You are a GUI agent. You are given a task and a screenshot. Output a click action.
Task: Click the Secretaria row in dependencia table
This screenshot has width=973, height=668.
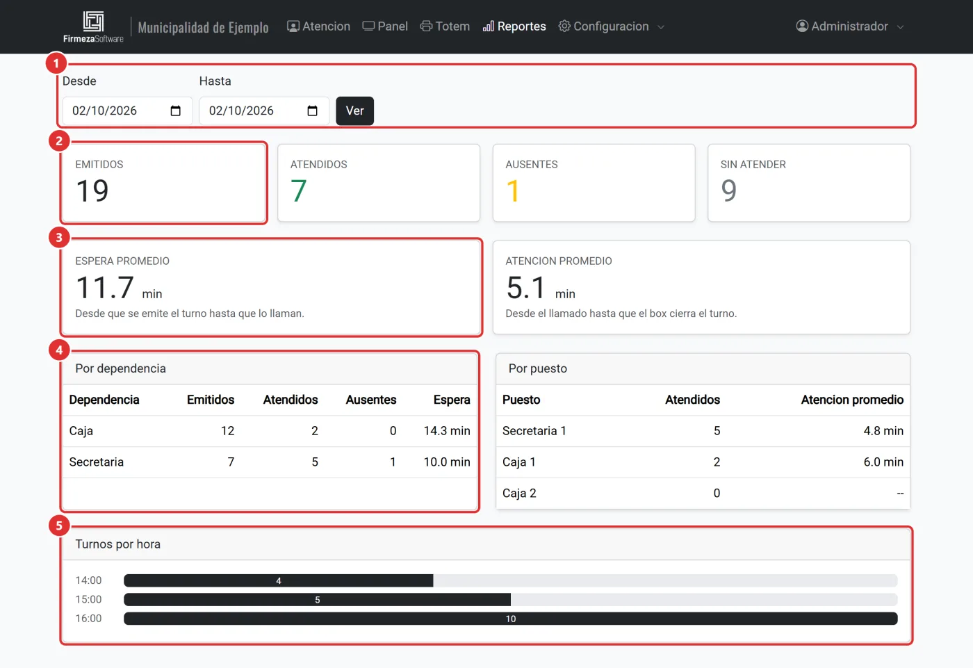tap(270, 462)
